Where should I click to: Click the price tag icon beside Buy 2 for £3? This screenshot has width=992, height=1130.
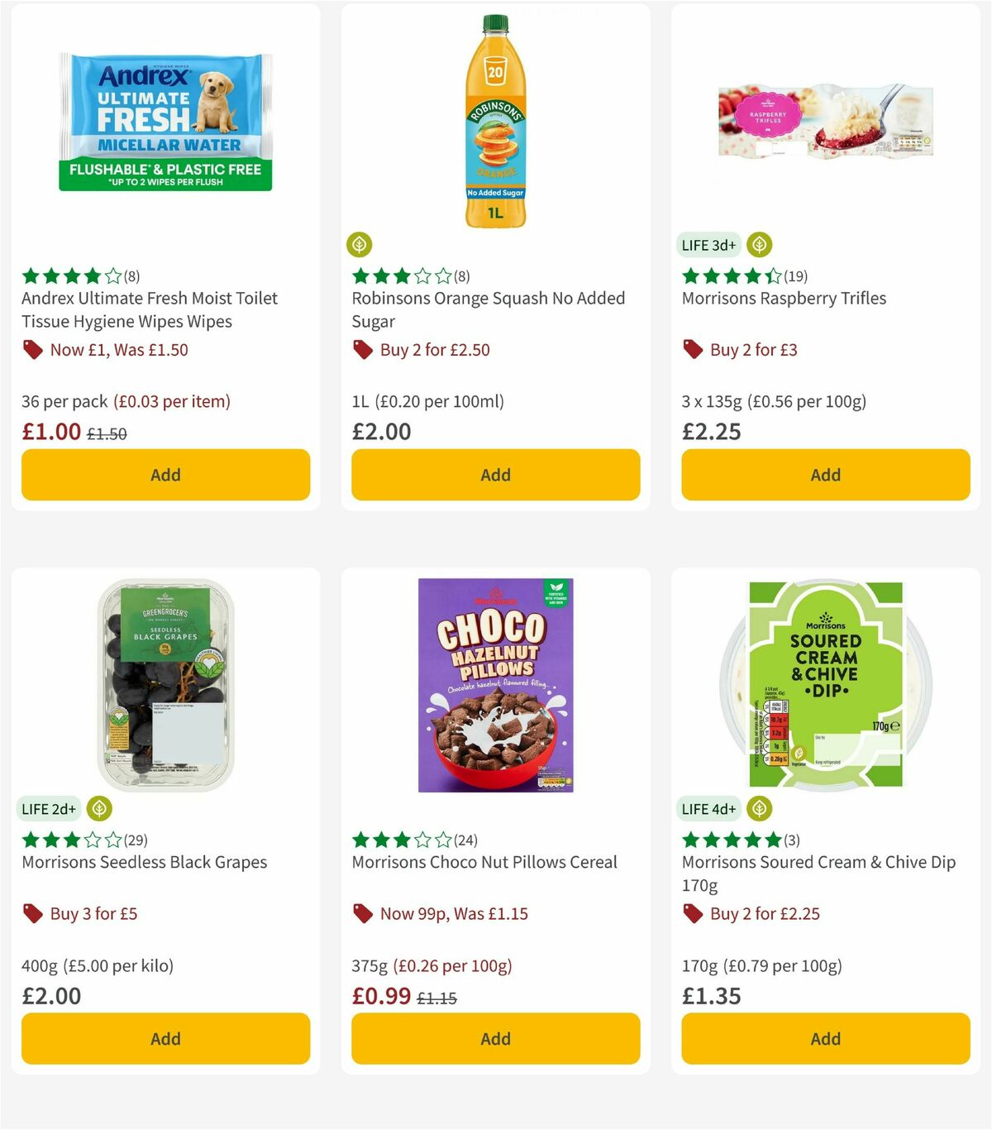tap(693, 350)
